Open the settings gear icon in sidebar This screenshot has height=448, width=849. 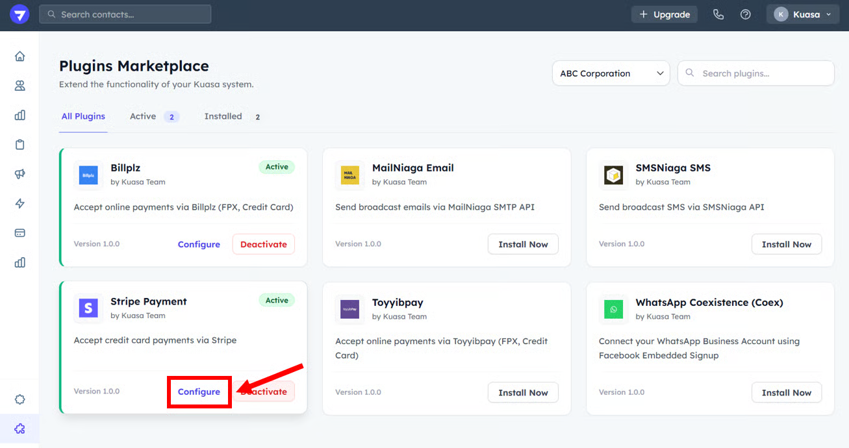point(19,399)
